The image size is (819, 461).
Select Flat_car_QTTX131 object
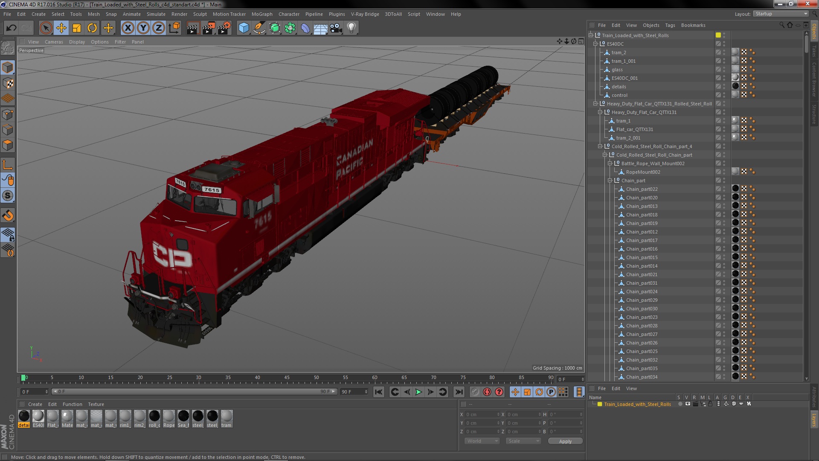click(x=634, y=129)
